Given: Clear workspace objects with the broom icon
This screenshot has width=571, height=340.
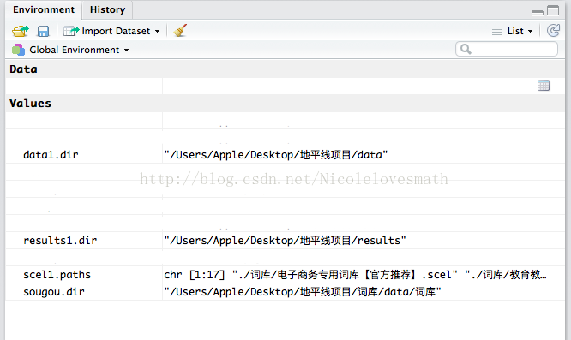Looking at the screenshot, I should pos(180,31).
